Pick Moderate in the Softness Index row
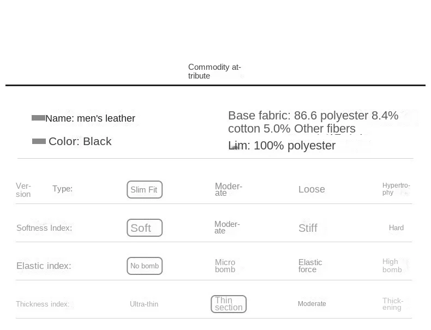The height and width of the screenshot is (330, 431). tap(227, 227)
